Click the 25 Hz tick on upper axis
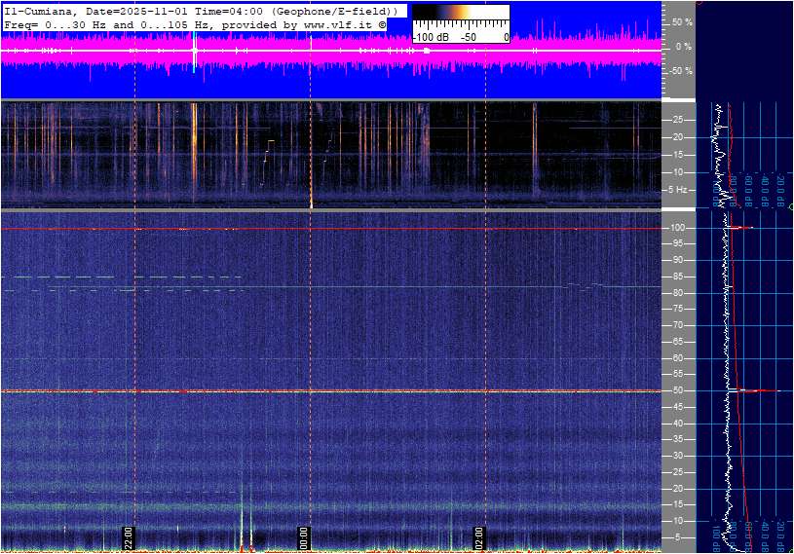 pos(679,120)
